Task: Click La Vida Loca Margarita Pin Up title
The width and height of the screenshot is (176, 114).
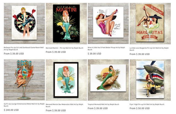Action: [149, 49]
